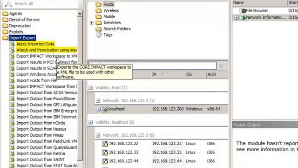The image size is (298, 168).
Task: Open the Denial of Service folder
Action: click(x=24, y=20)
